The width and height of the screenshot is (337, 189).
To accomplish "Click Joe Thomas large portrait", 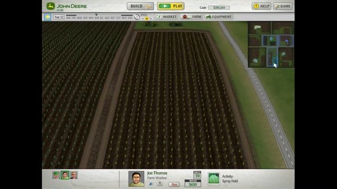I will point(136,179).
